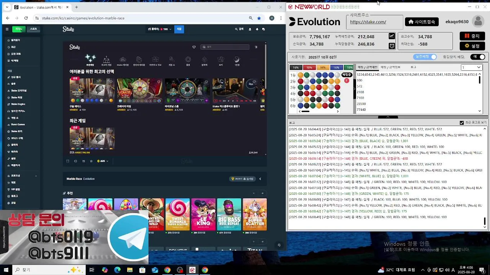Open Task View on the taskbar
Image resolution: width=490 pixels, height=275 pixels.
click(92, 270)
